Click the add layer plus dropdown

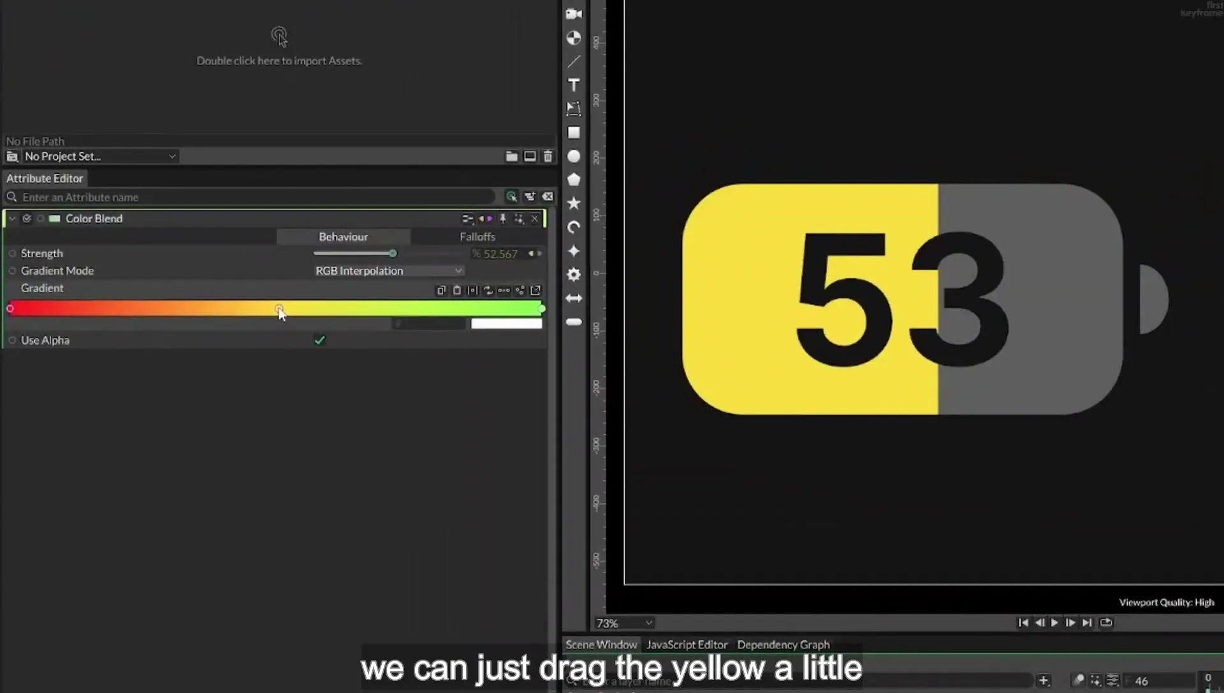point(1044,680)
